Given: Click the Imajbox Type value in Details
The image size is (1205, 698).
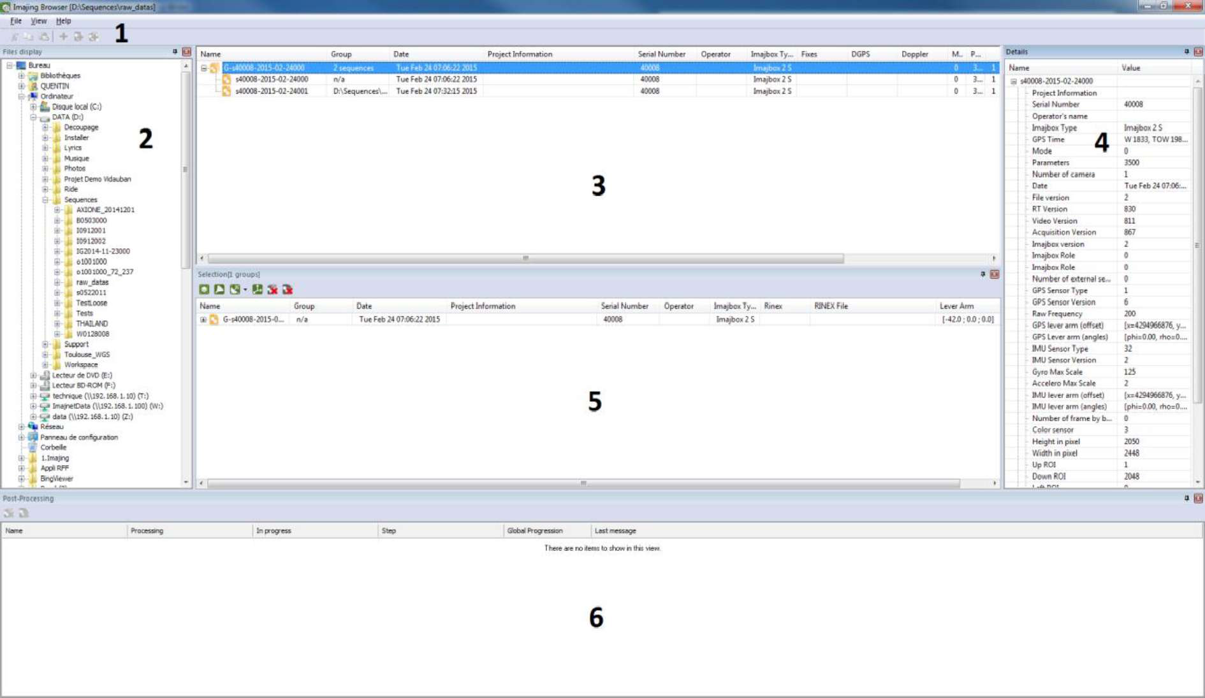Looking at the screenshot, I should click(1143, 128).
